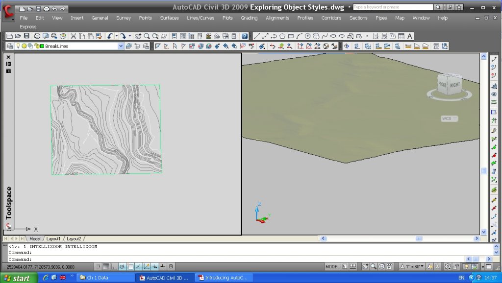Image resolution: width=502 pixels, height=283 pixels.
Task: Open the Layer Properties Manager icon
Action: click(x=9, y=46)
